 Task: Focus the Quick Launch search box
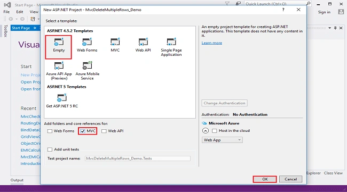click(x=275, y=4)
